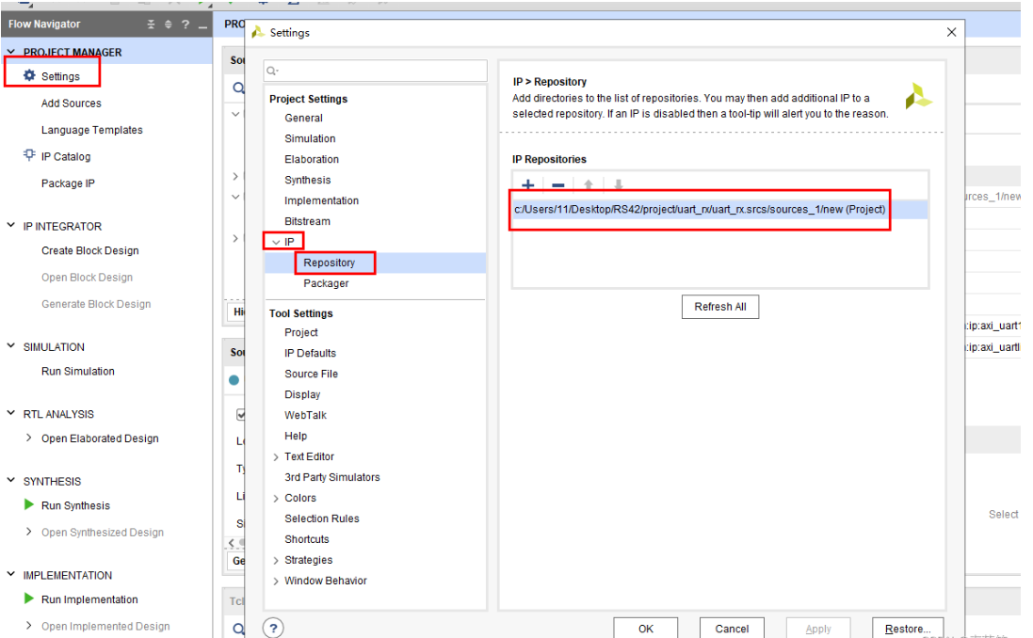Collapse the SIMULATION section
Screen dimensions: 1033x638
coord(11,345)
